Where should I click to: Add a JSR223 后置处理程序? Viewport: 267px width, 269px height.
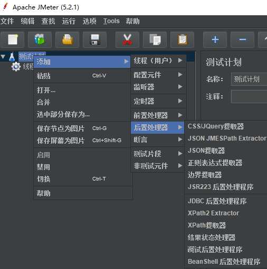pos(226,187)
